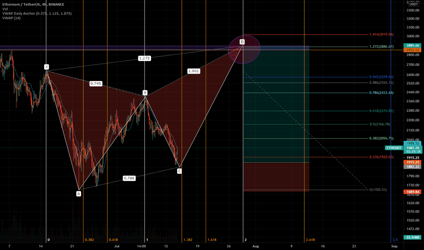This screenshot has width=424, height=250.
Task: Select the 0.382 time zone label at bottom
Action: click(89, 240)
